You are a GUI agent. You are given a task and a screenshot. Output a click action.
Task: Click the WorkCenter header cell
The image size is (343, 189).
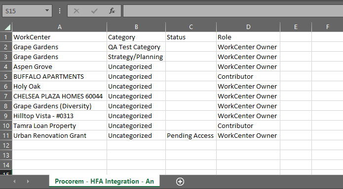point(60,37)
